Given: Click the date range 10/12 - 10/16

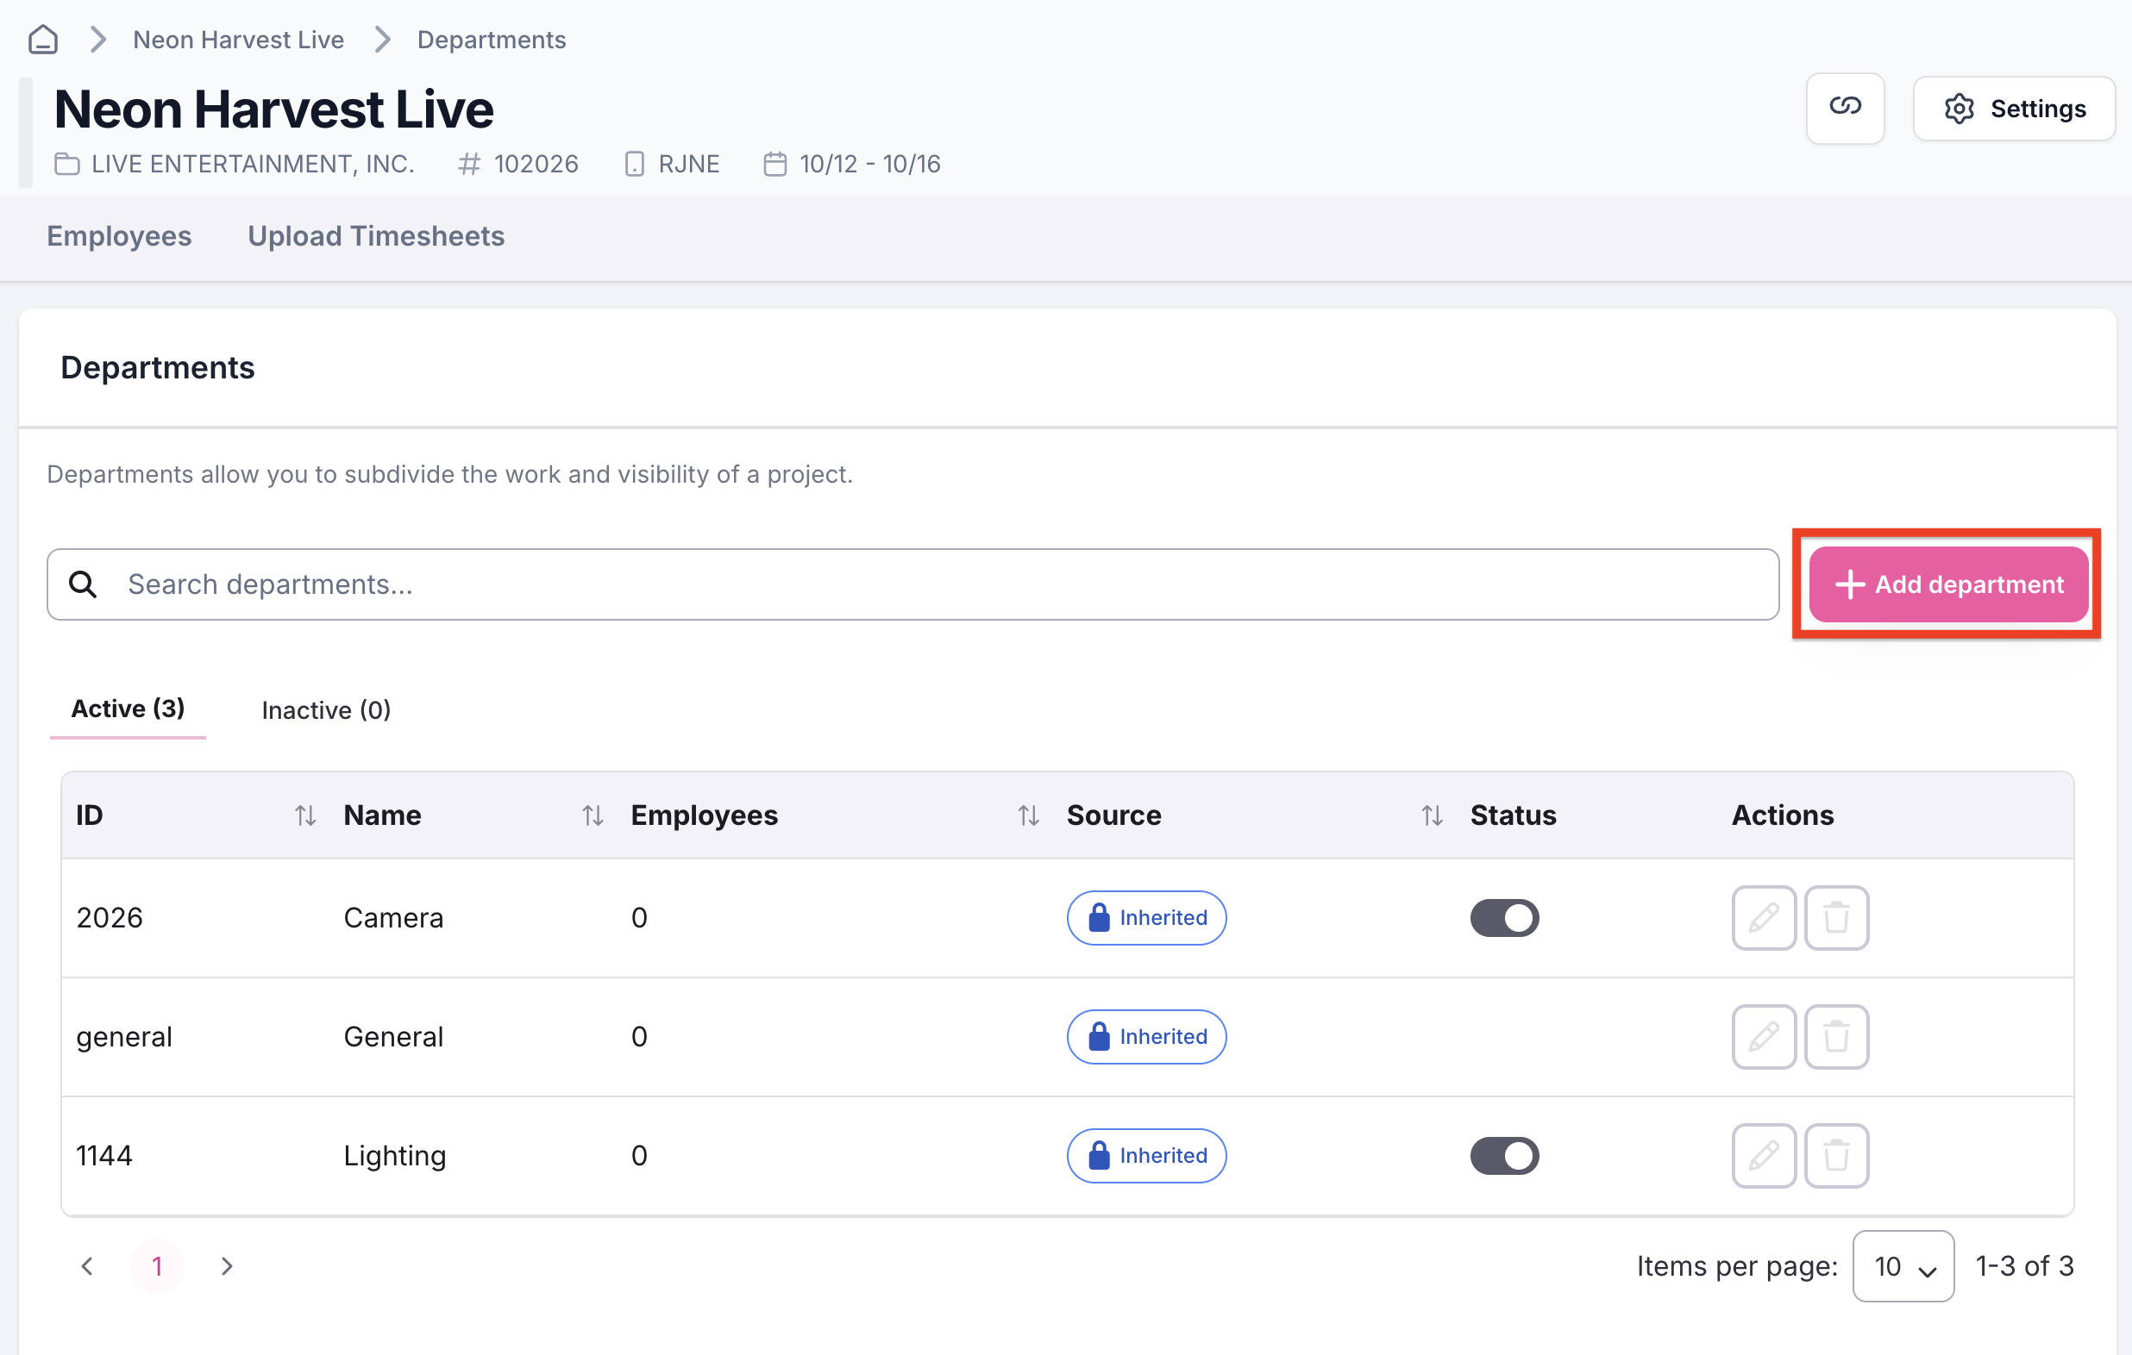Looking at the screenshot, I should [x=869, y=164].
